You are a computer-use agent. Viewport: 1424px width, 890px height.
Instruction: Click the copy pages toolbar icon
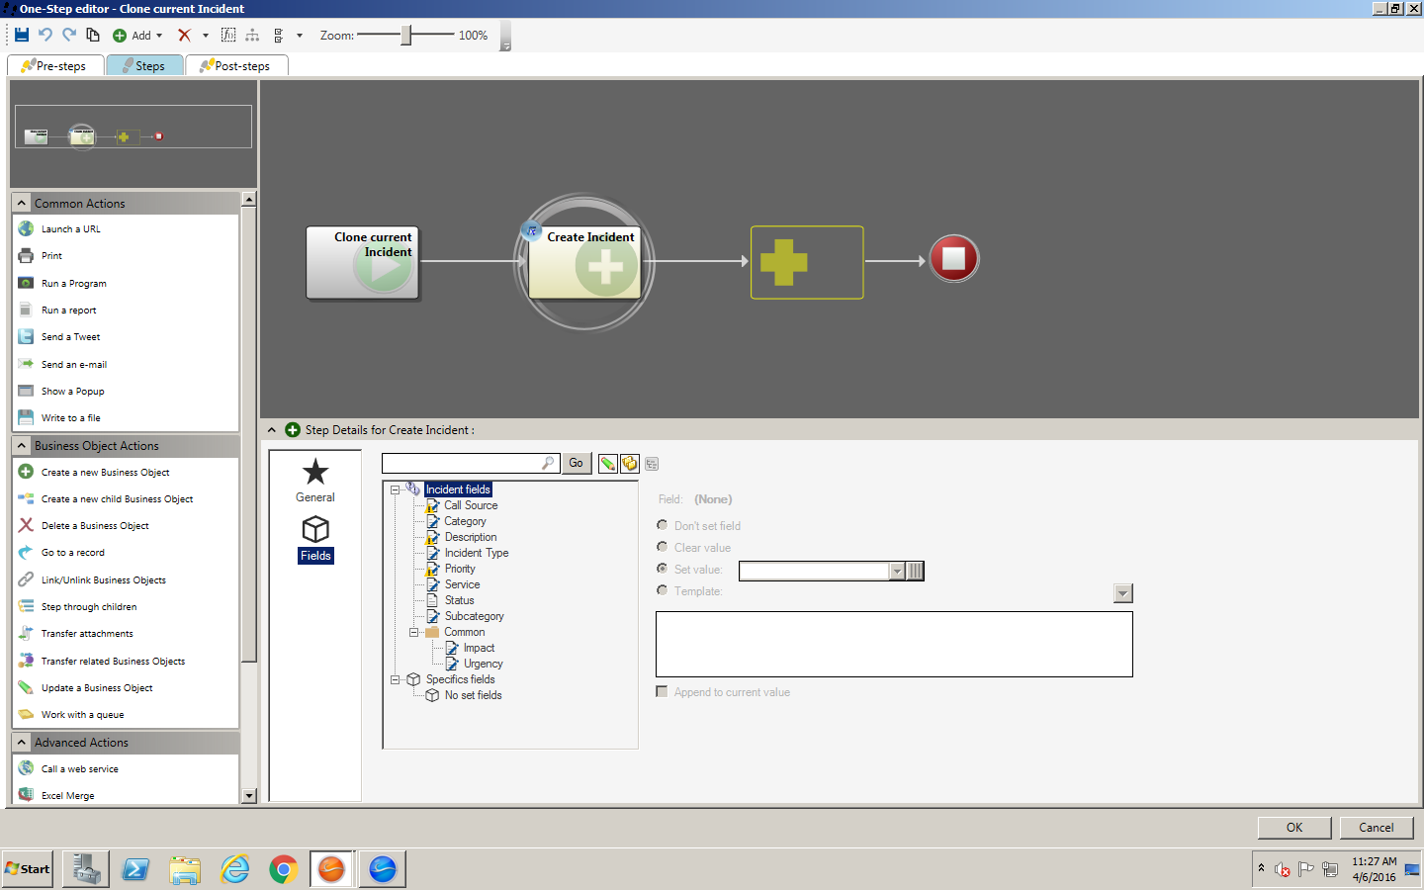click(x=93, y=35)
